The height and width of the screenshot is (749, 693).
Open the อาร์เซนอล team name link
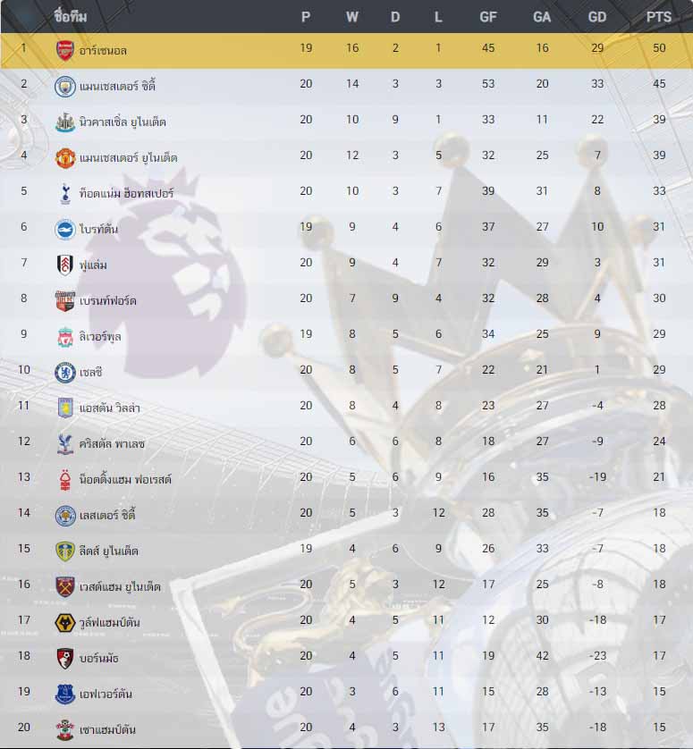(103, 51)
